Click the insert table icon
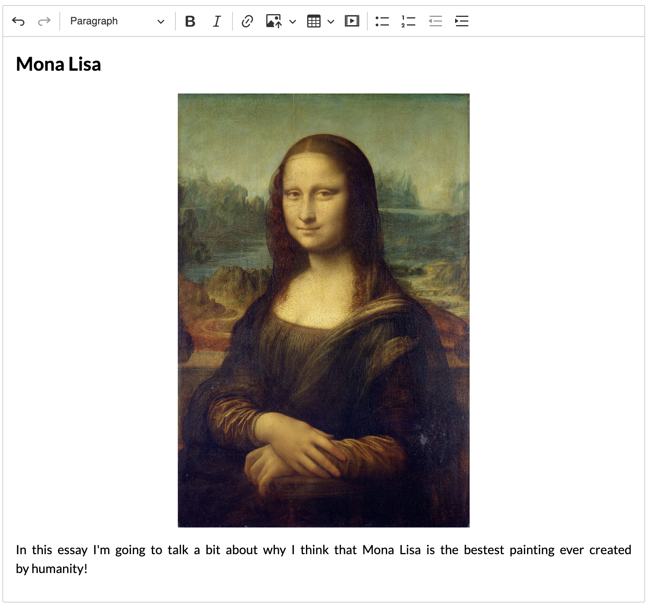 tap(313, 21)
